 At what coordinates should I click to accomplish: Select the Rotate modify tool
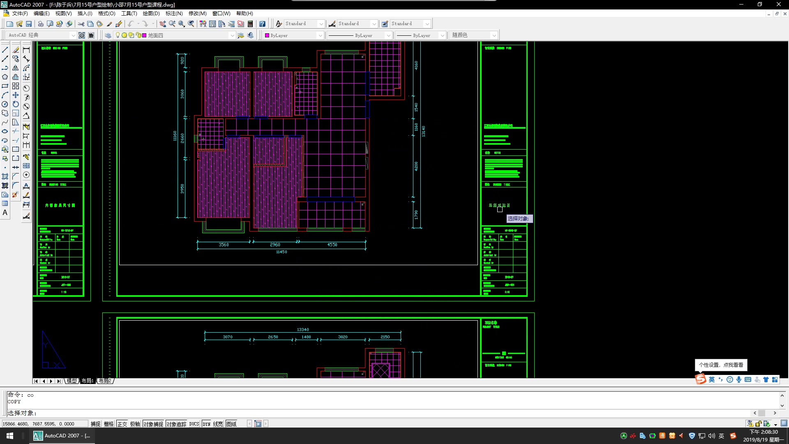(16, 104)
